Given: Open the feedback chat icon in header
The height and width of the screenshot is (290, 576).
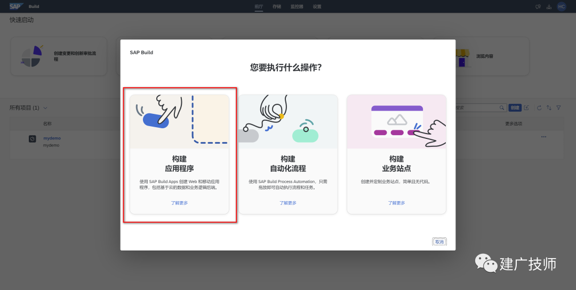Looking at the screenshot, I should 538,6.
